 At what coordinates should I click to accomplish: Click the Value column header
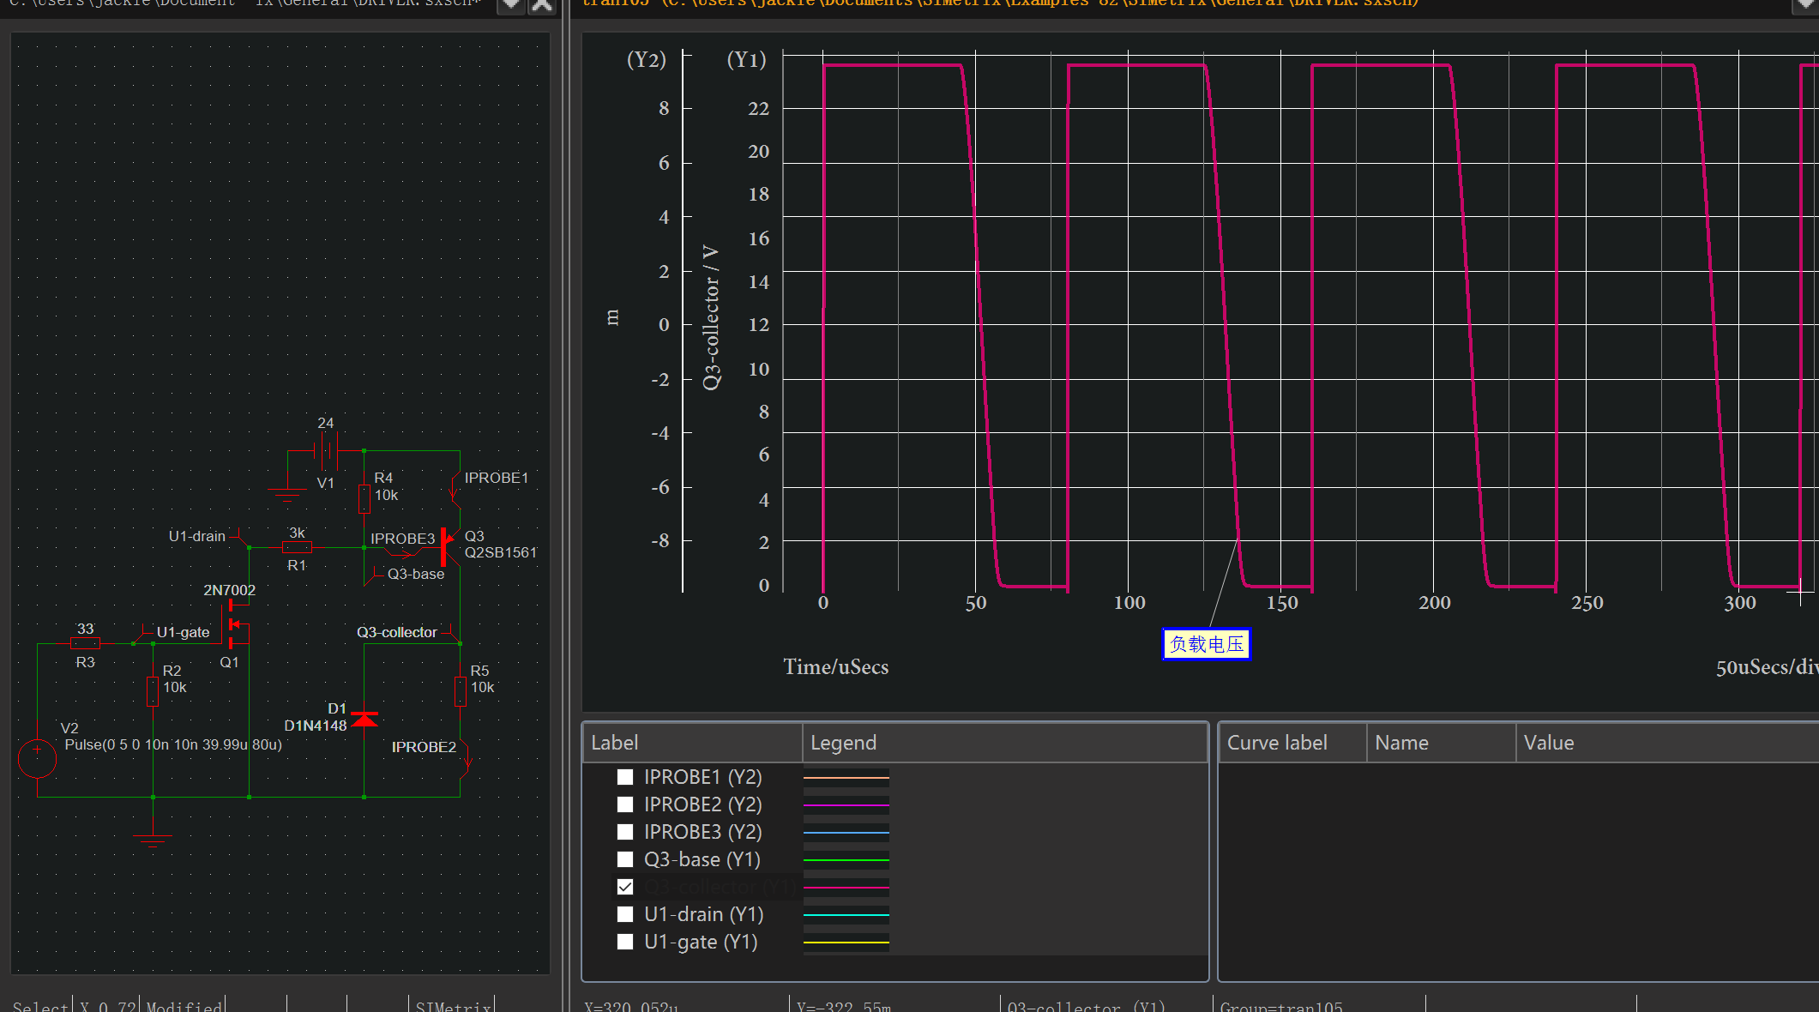click(1667, 743)
